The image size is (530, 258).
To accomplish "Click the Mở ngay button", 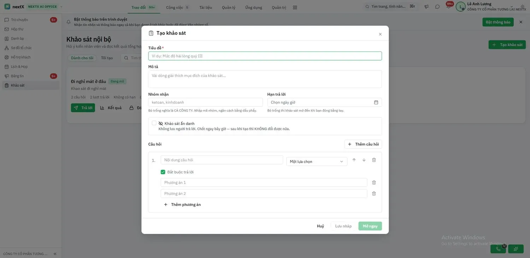I will [370, 226].
